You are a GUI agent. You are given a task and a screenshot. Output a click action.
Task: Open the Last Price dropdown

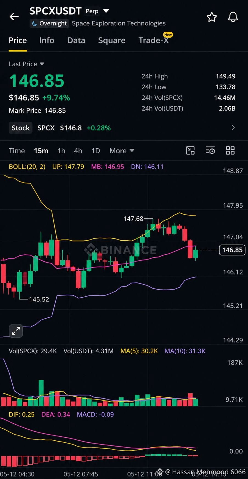click(x=26, y=64)
